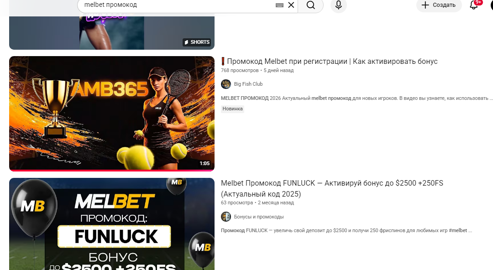Clear the search field with X icon
The width and height of the screenshot is (493, 270).
coord(291,5)
